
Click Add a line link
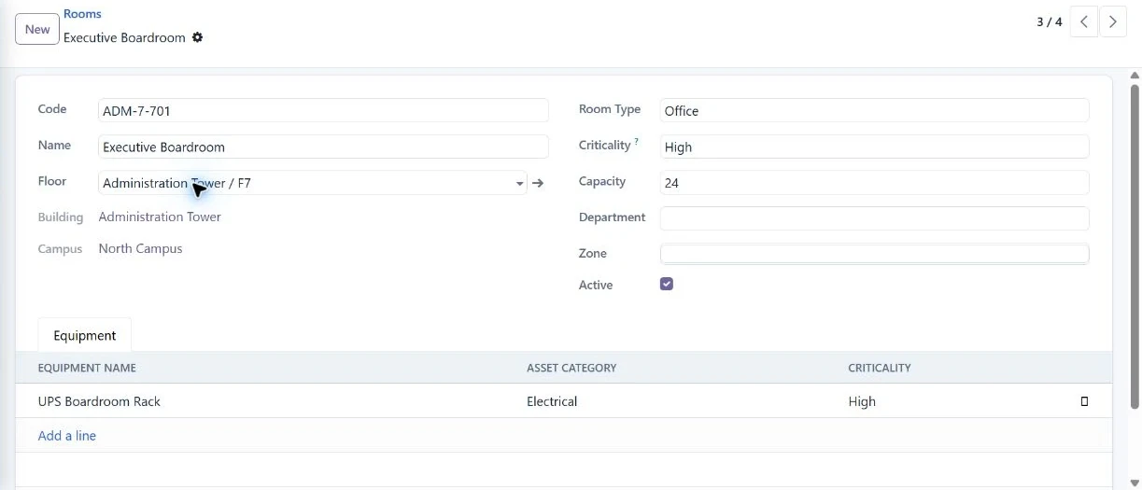click(x=67, y=436)
